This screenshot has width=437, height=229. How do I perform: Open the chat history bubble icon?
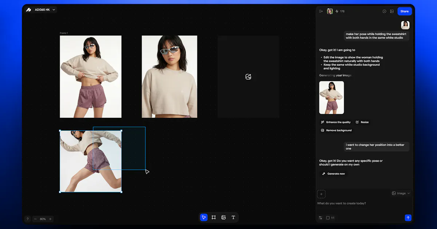(x=384, y=11)
